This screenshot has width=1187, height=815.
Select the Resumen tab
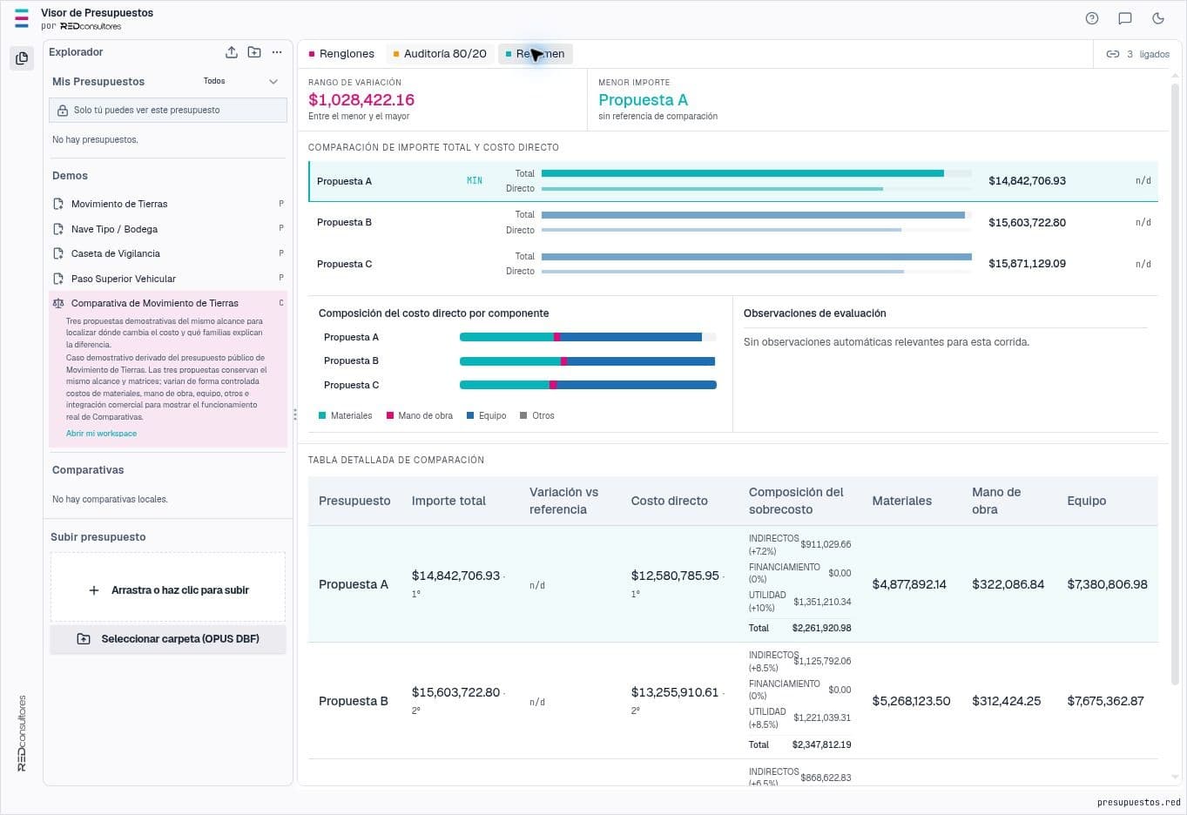(535, 54)
